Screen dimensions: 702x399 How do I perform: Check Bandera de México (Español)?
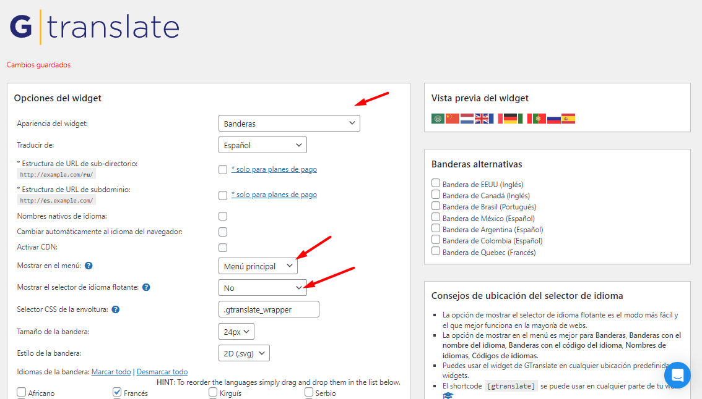(436, 217)
